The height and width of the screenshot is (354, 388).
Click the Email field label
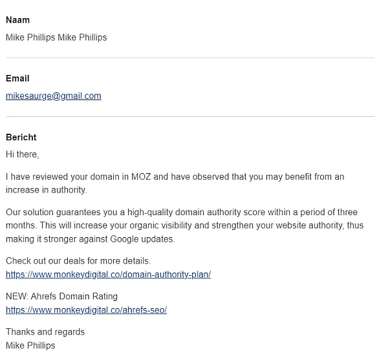coord(17,79)
